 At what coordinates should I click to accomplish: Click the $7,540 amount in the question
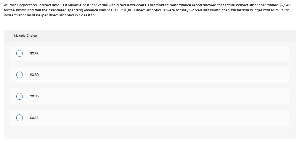pos(285,5)
